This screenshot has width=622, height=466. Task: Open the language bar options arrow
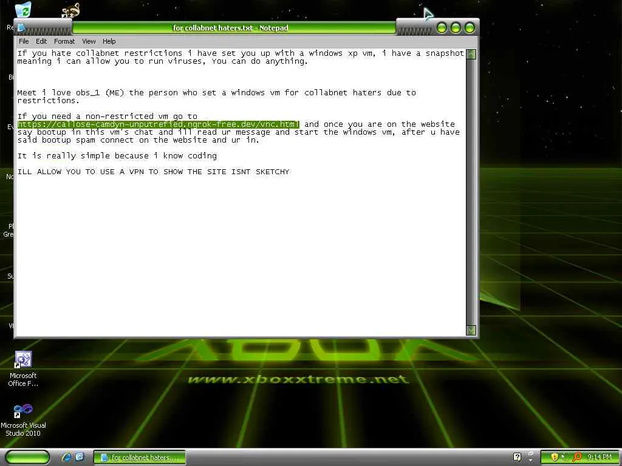click(531, 460)
